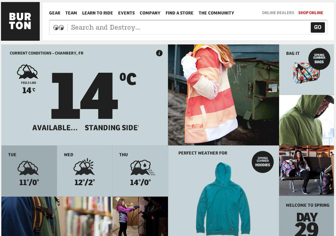The height and width of the screenshot is (236, 336).
Task: Follow the Online Dealers link
Action: 278,13
